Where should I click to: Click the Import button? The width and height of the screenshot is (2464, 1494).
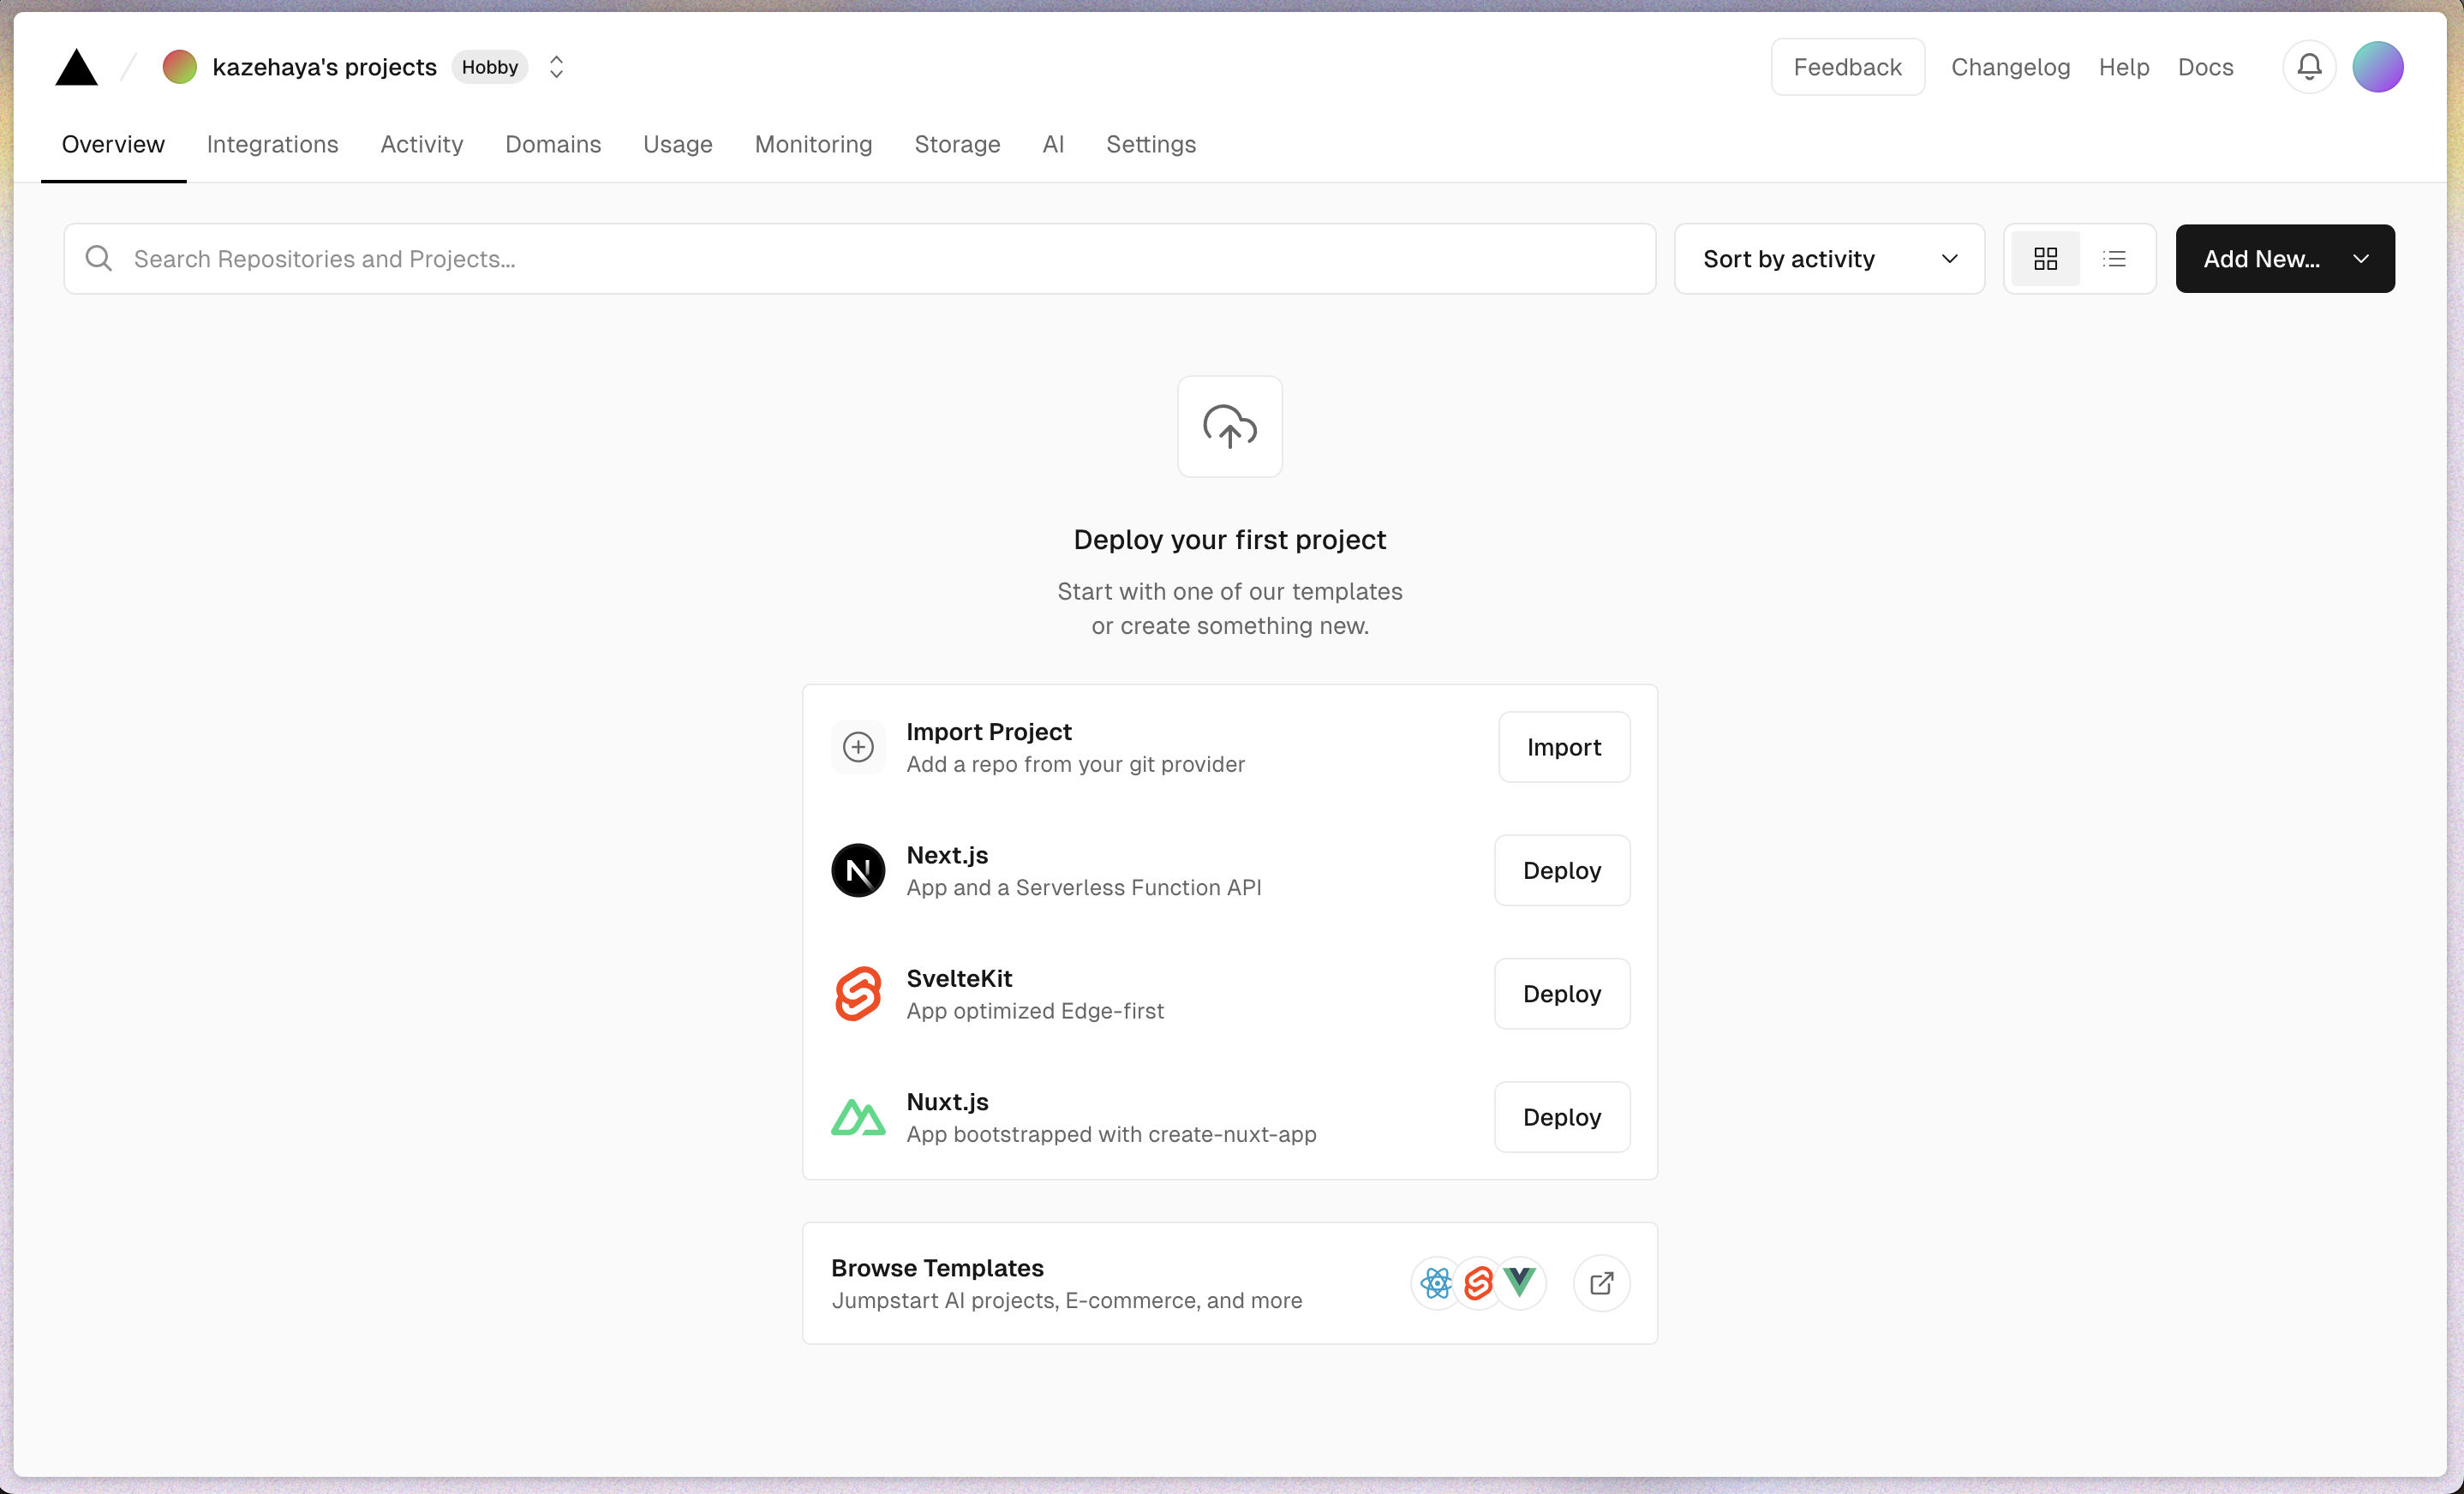[x=1563, y=747]
